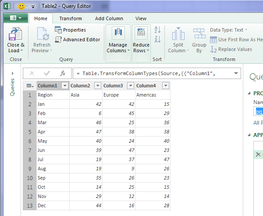Image resolution: width=263 pixels, height=216 pixels.
Task: Click the query Name input field
Action: click(258, 112)
